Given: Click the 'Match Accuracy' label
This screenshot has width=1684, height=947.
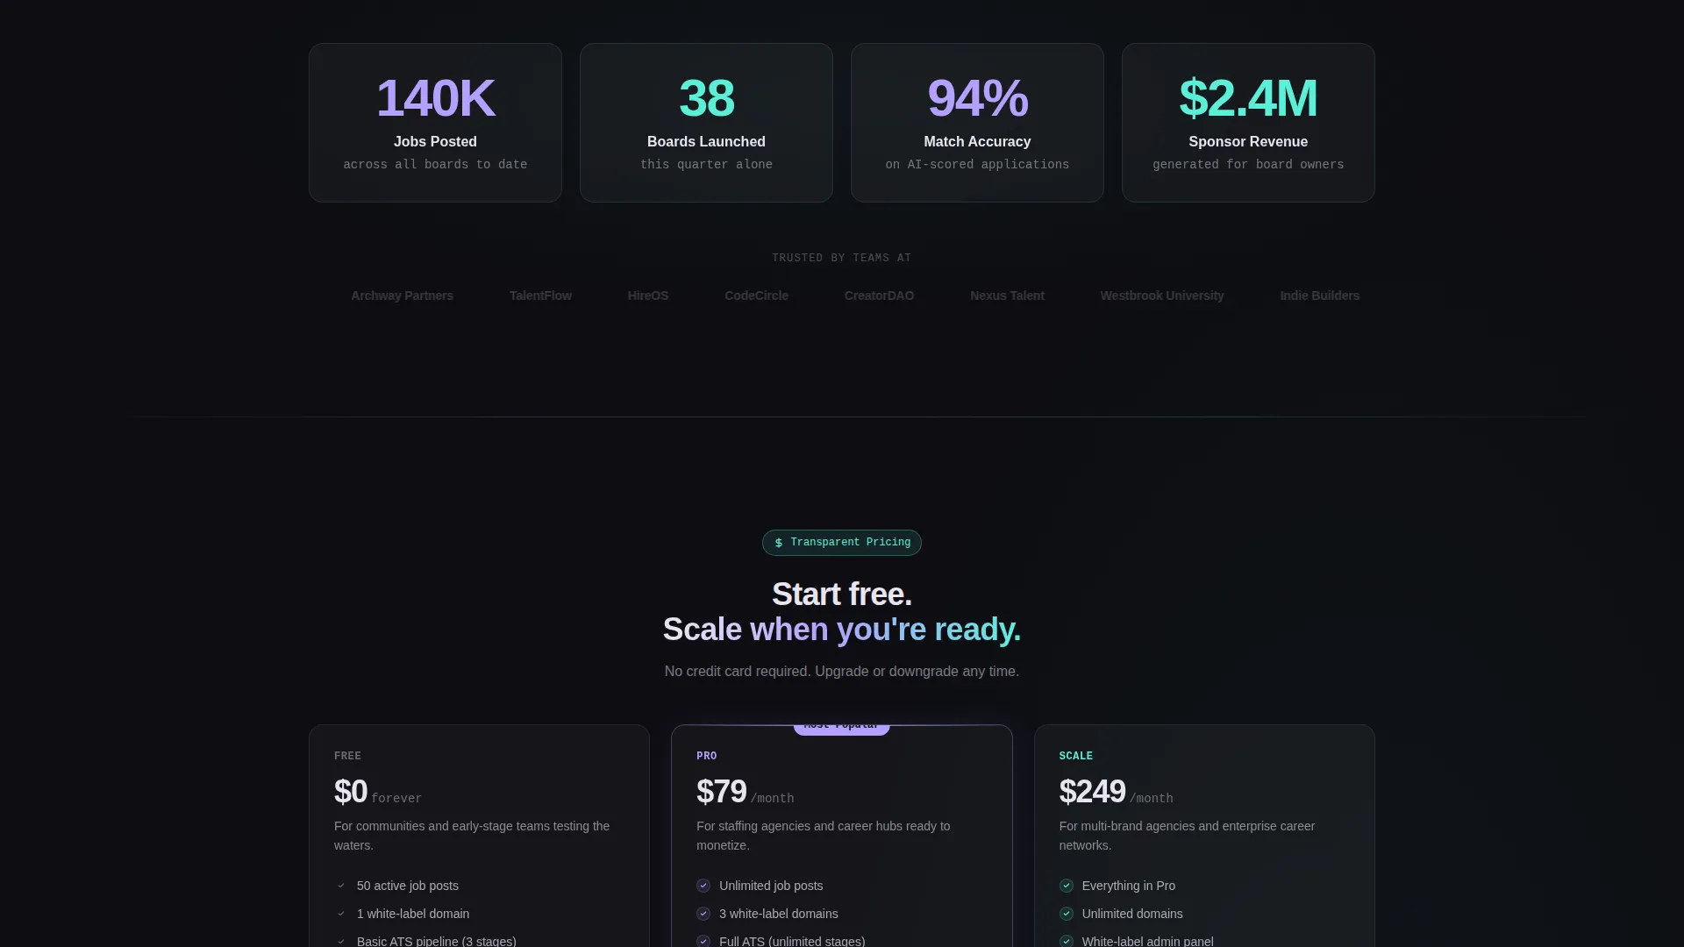Looking at the screenshot, I should 977,141.
